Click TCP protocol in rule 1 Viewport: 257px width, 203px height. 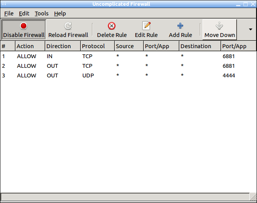point(87,56)
